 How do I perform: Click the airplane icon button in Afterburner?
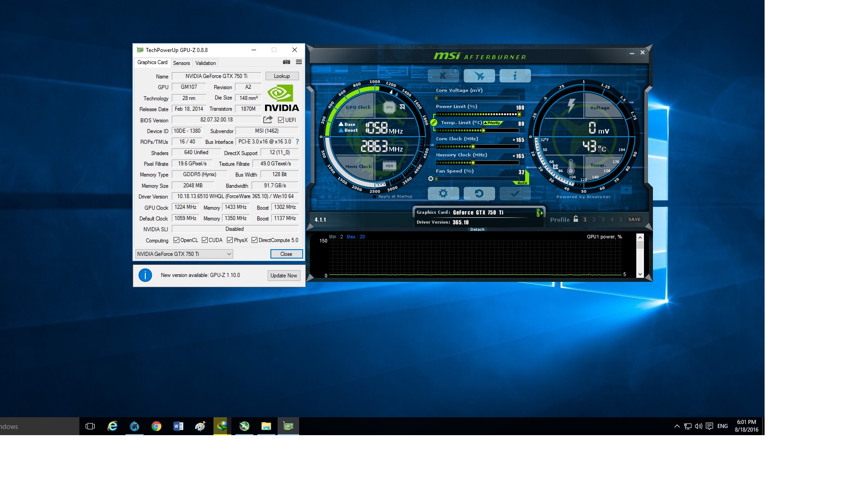tap(479, 76)
